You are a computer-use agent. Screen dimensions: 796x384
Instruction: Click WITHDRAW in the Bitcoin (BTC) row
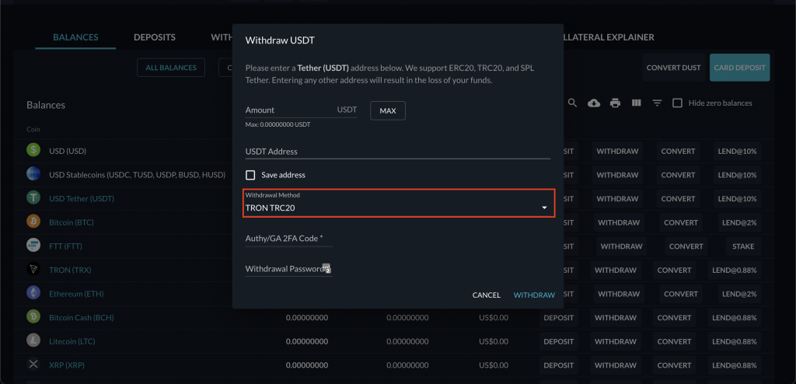[619, 222]
